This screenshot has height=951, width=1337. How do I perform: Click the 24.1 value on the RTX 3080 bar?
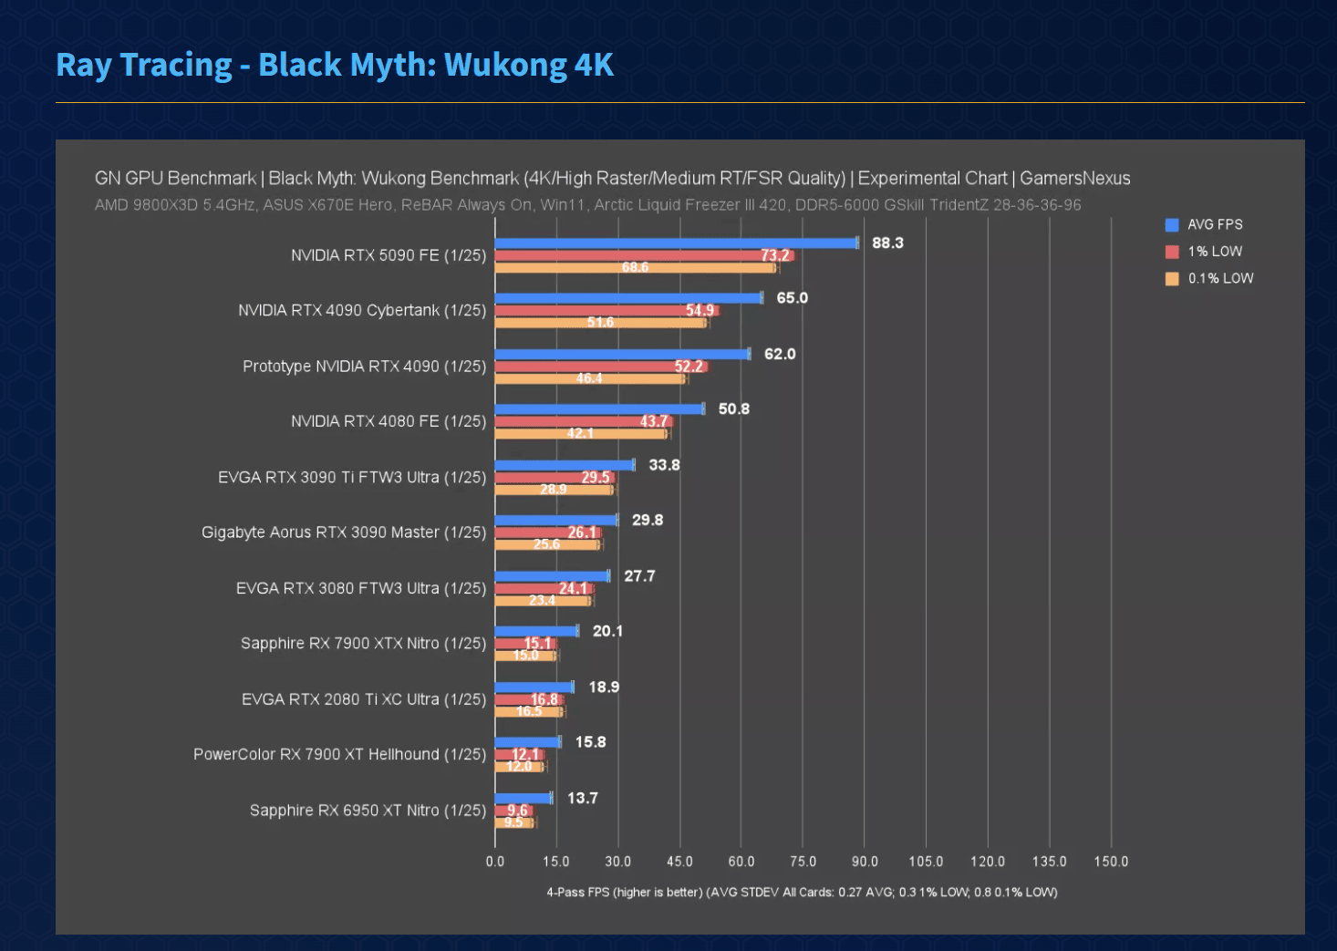[574, 589]
